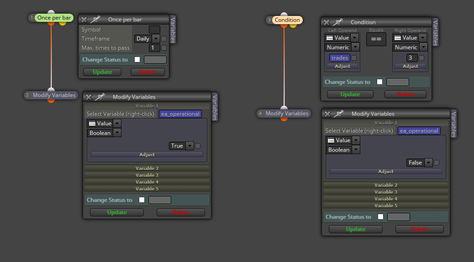
Task: Pin the left Modify Variables panel
Action: click(x=100, y=97)
